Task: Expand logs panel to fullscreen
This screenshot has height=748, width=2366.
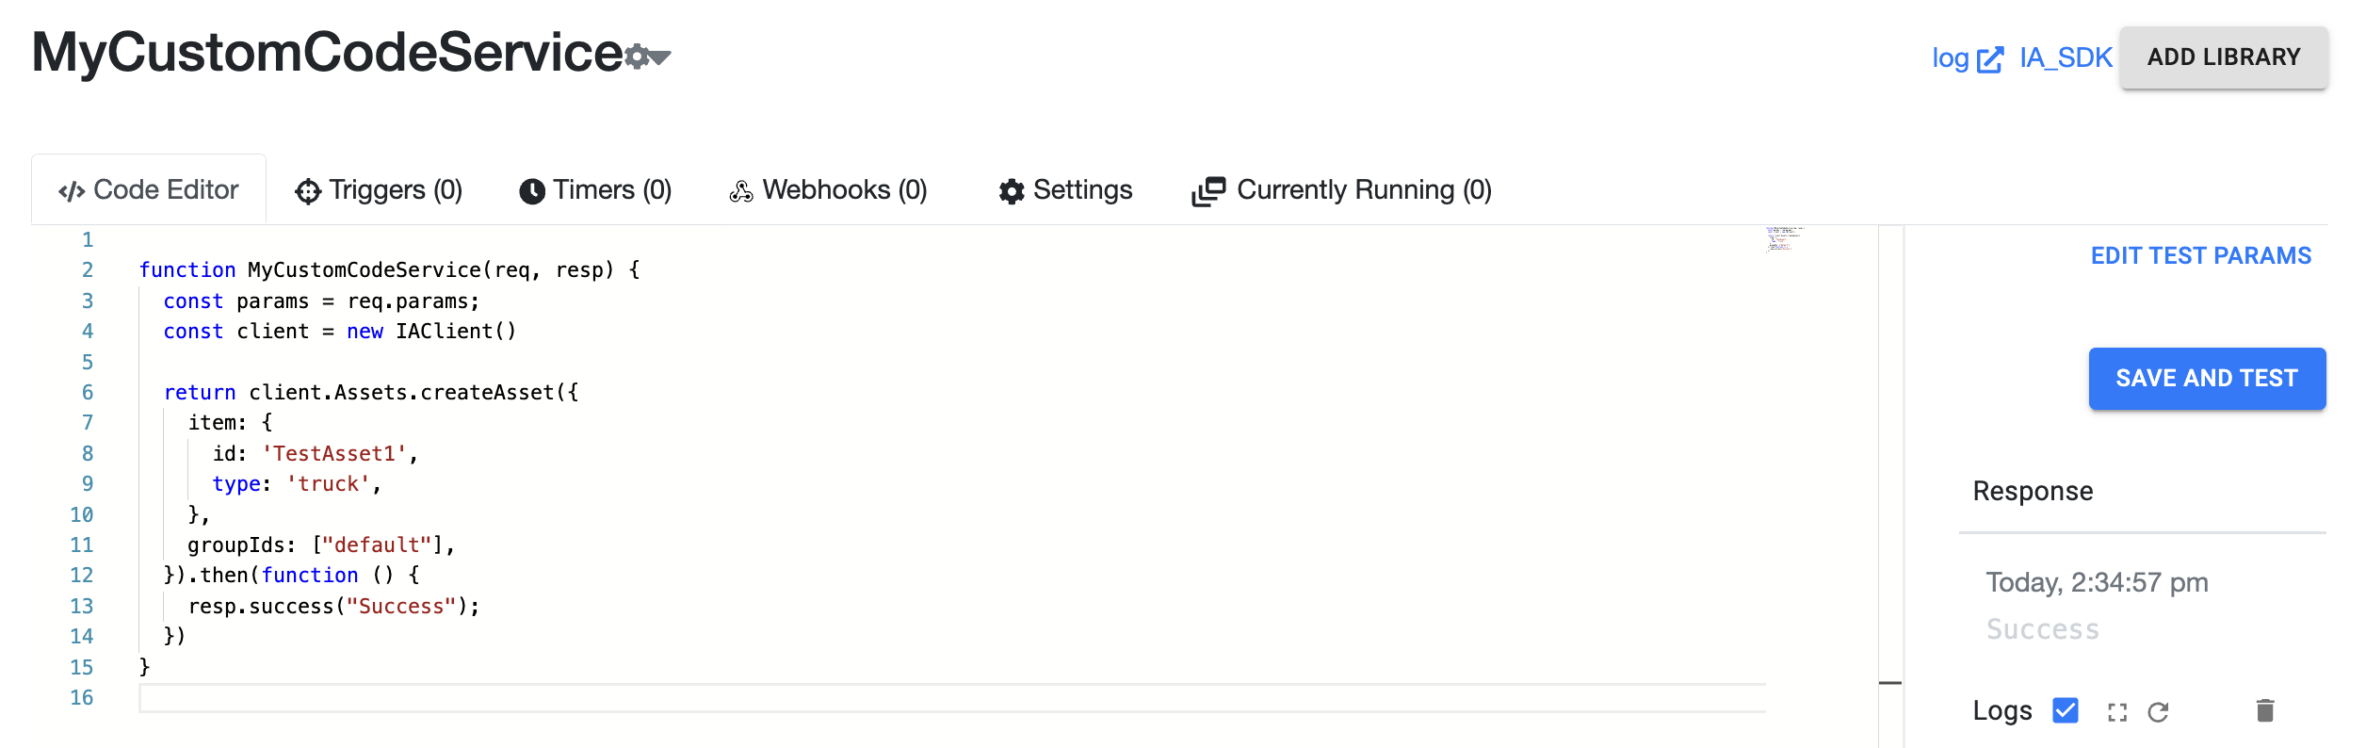Action: tap(2118, 711)
